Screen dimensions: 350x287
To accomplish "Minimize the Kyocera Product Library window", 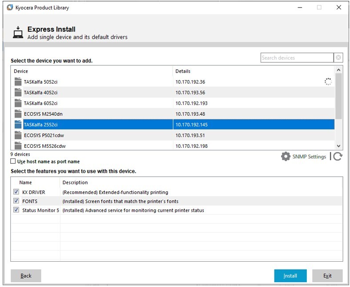I will click(300, 8).
